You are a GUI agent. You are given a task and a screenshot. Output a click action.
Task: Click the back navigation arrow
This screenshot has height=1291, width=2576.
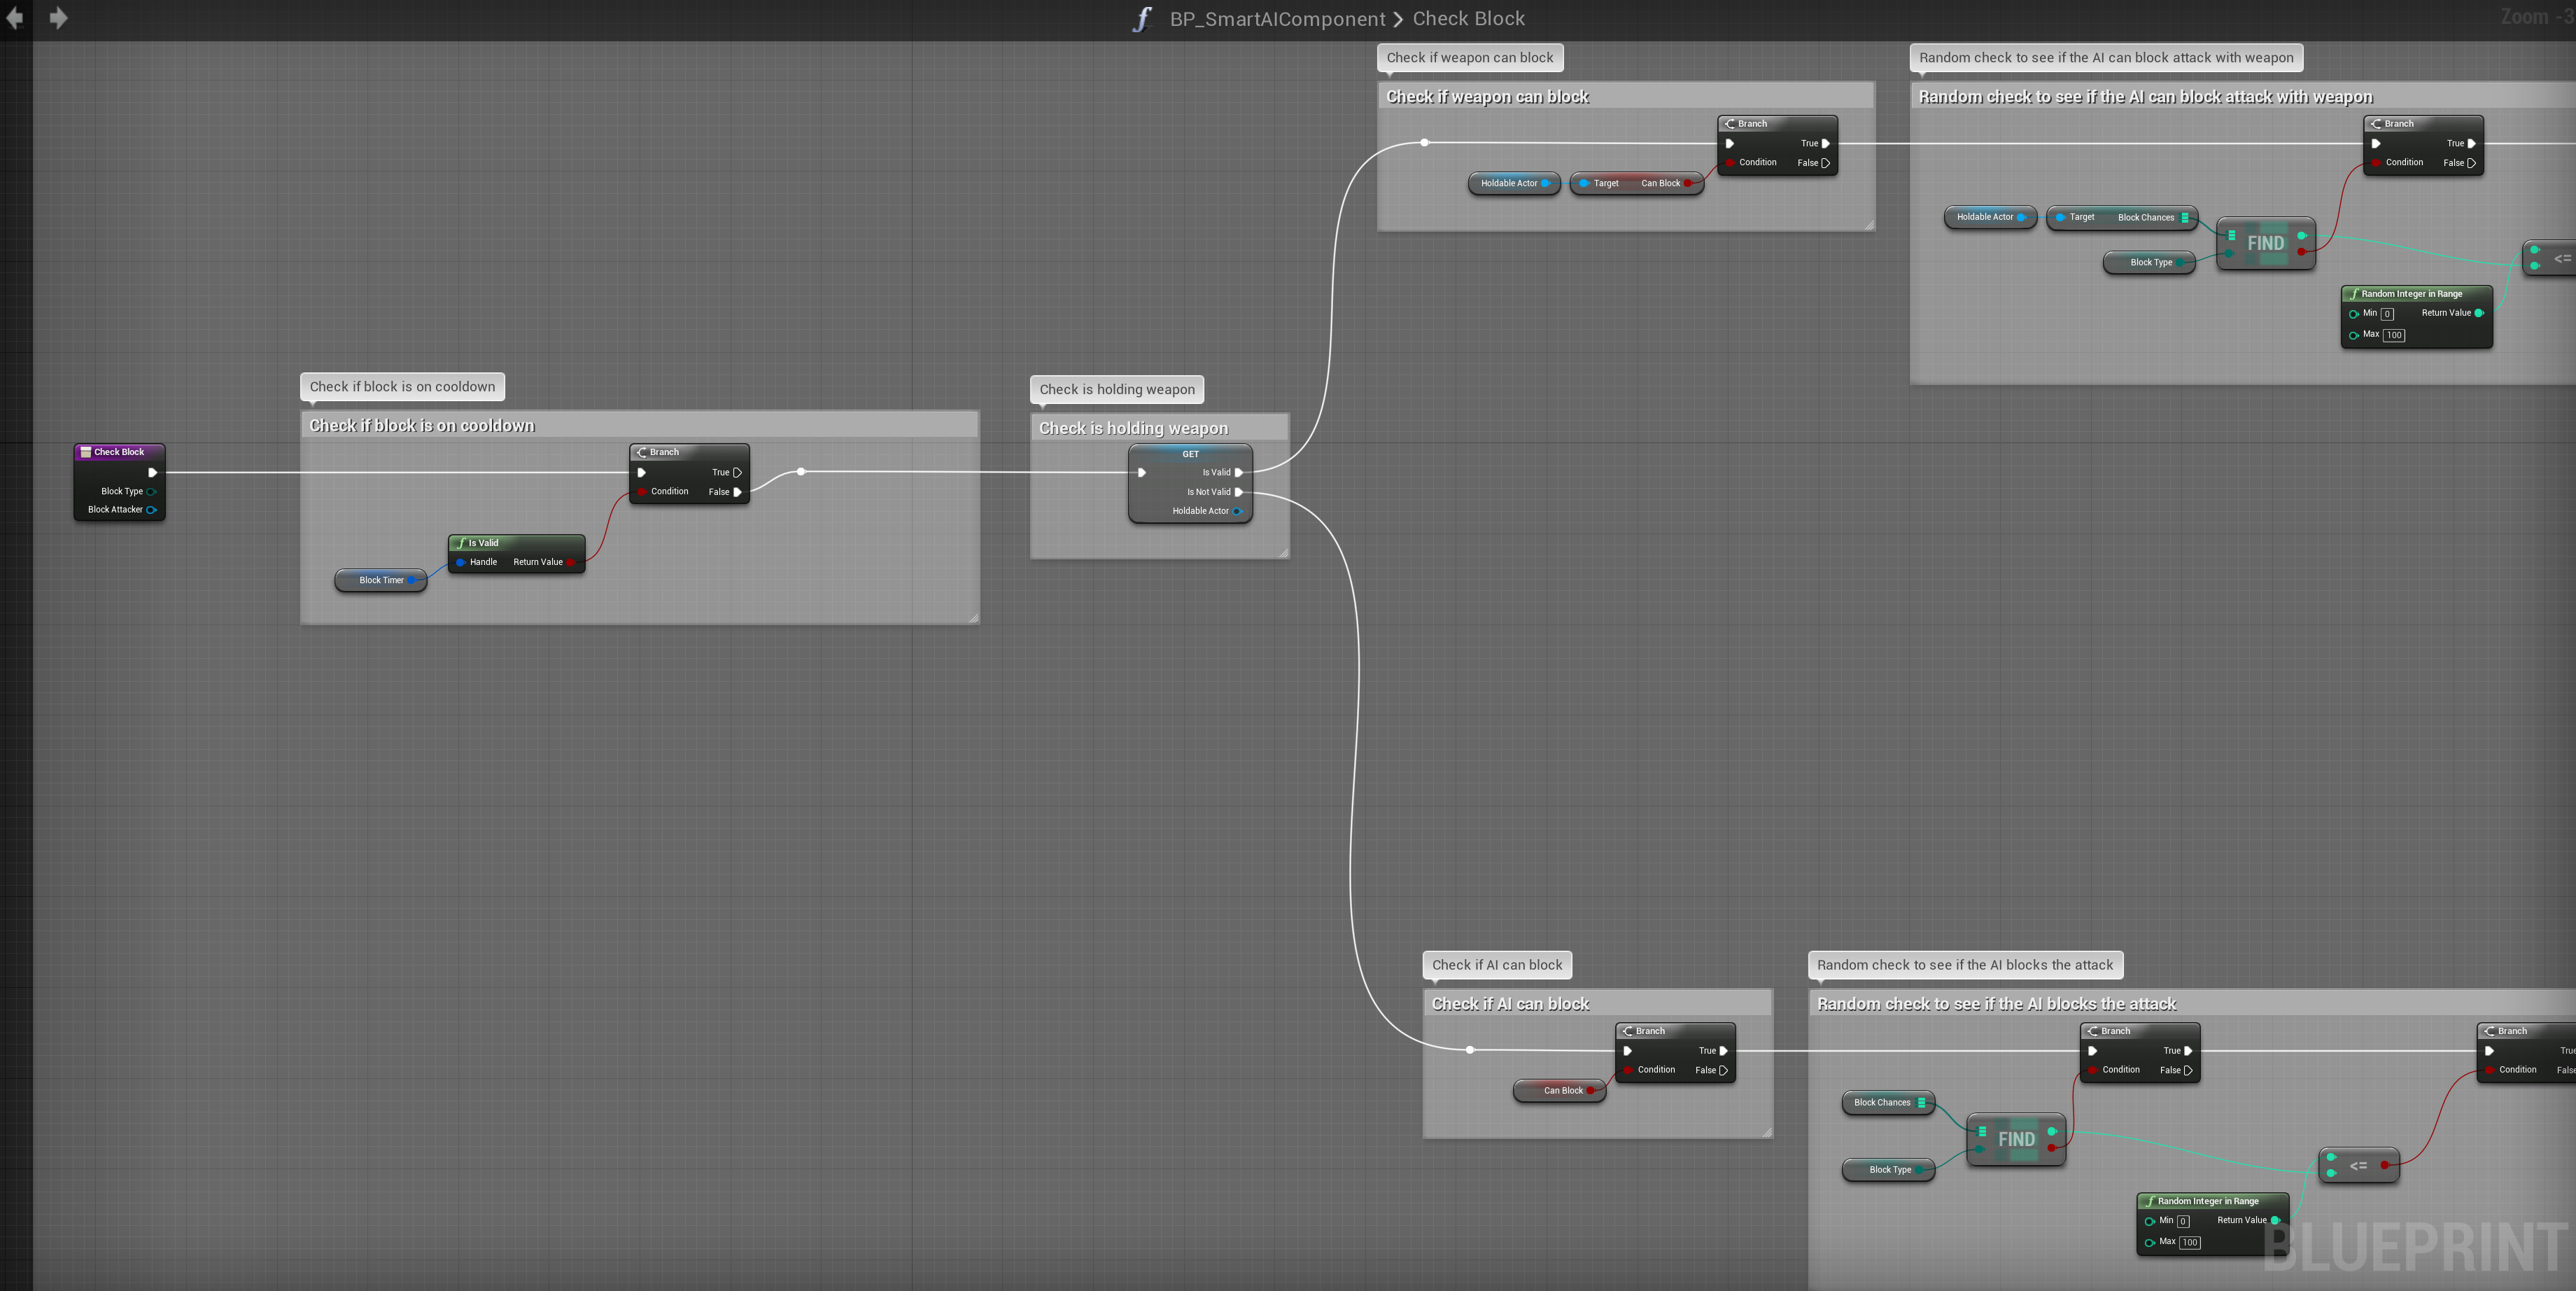(14, 18)
